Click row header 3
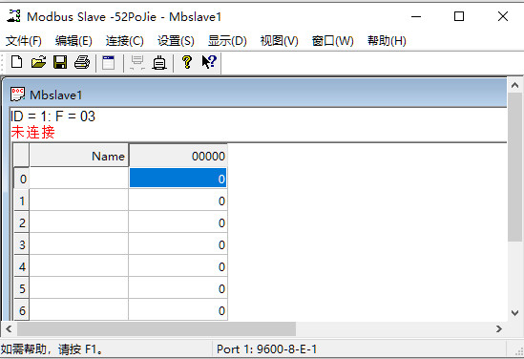 point(21,244)
